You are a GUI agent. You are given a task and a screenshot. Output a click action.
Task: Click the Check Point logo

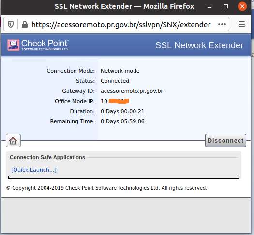pyautogui.click(x=38, y=45)
